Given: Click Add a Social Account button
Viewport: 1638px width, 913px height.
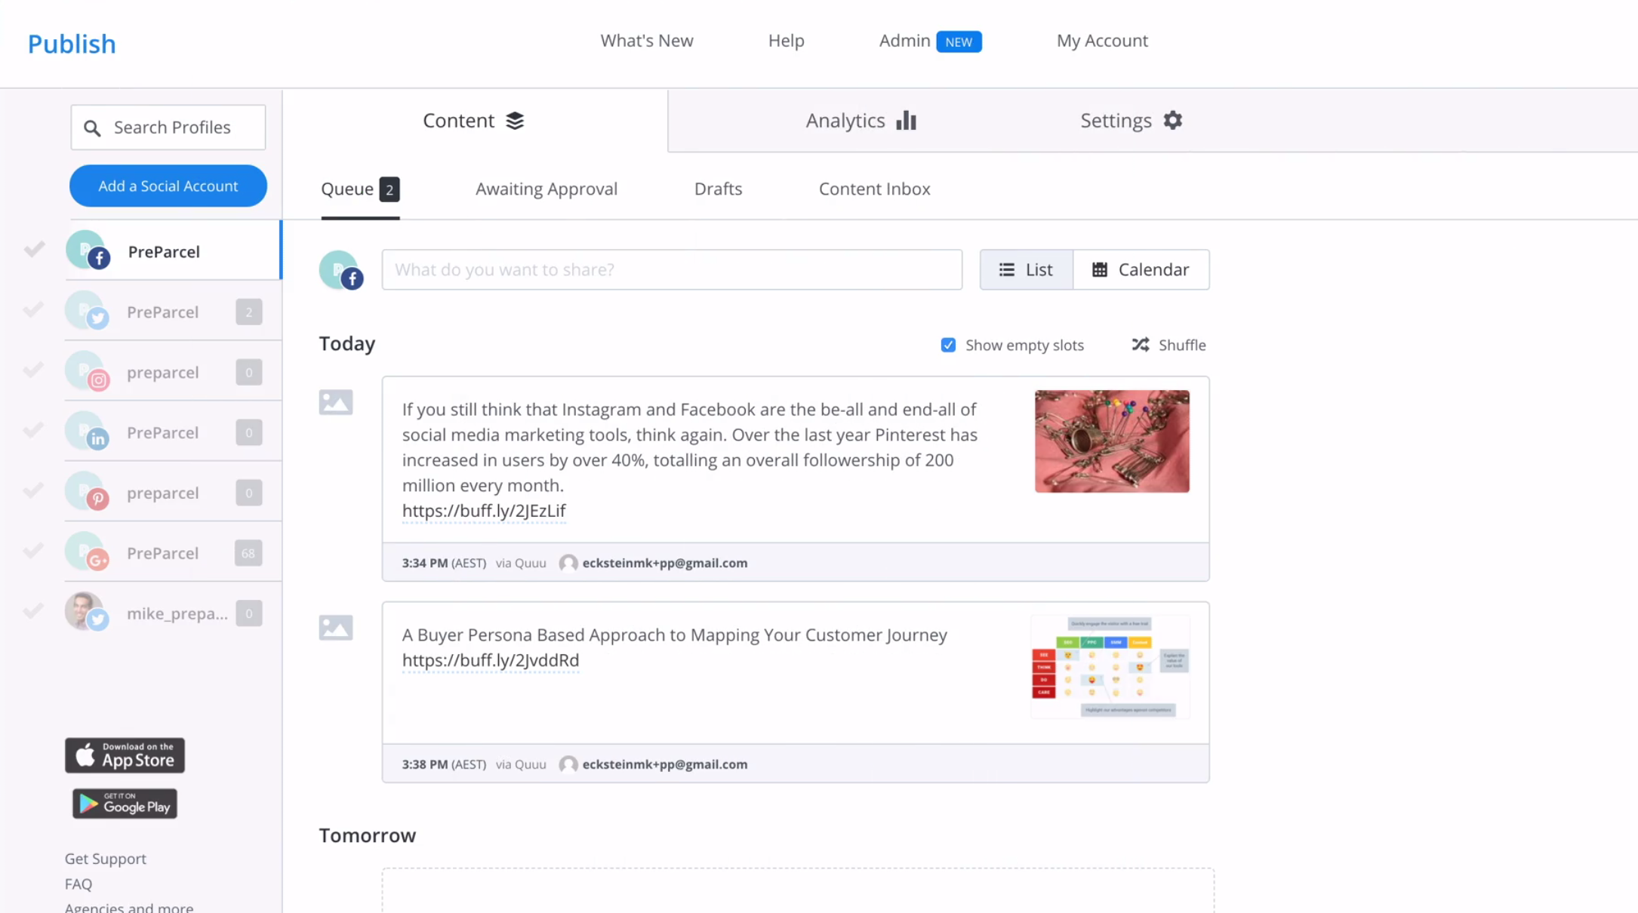Looking at the screenshot, I should pyautogui.click(x=168, y=186).
